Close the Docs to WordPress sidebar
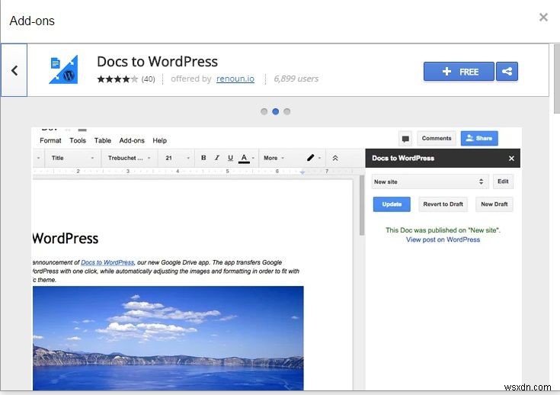560x395 pixels. point(511,159)
